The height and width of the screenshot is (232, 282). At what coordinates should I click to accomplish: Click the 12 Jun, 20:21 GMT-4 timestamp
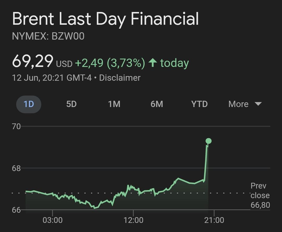[x=52, y=78]
